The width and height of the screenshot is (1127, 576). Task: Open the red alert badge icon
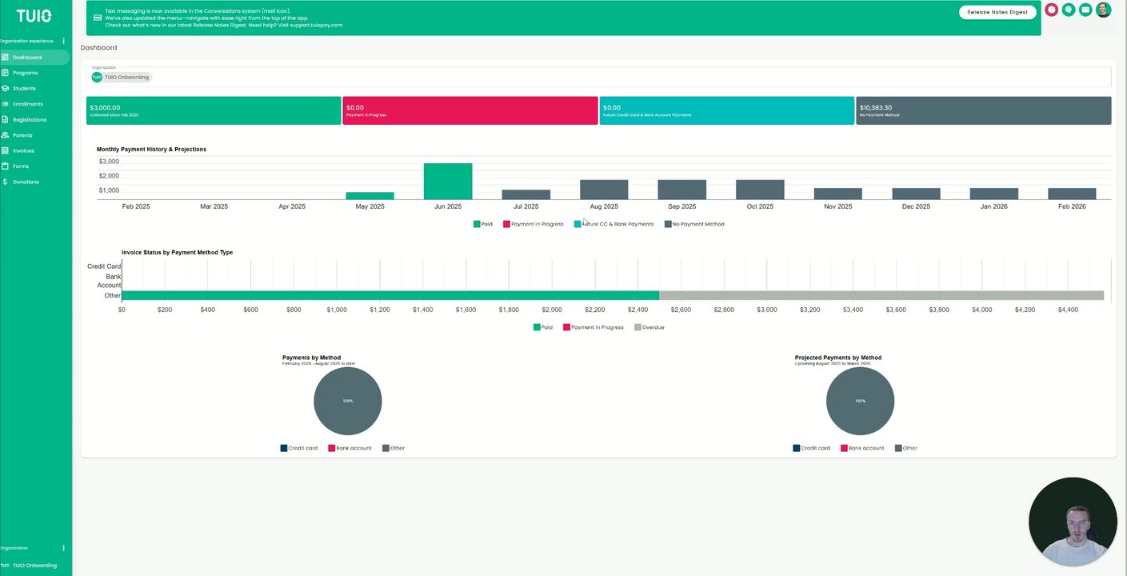tap(1052, 10)
